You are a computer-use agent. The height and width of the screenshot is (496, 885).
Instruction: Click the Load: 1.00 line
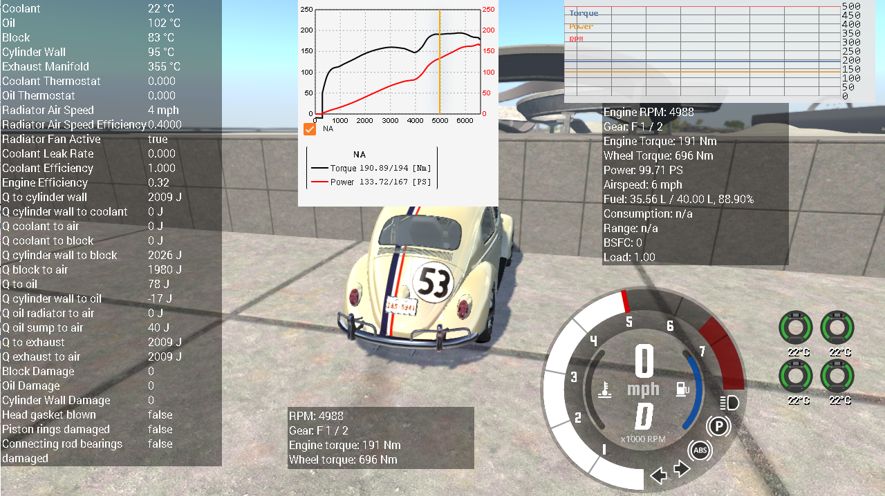point(630,257)
